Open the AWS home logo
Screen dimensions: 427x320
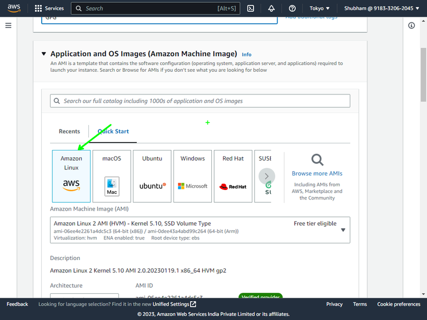(x=14, y=8)
